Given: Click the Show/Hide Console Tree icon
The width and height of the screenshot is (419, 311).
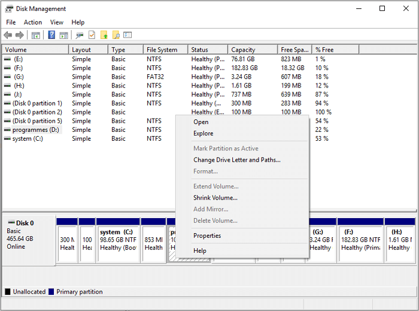Looking at the screenshot, I should [x=36, y=35].
